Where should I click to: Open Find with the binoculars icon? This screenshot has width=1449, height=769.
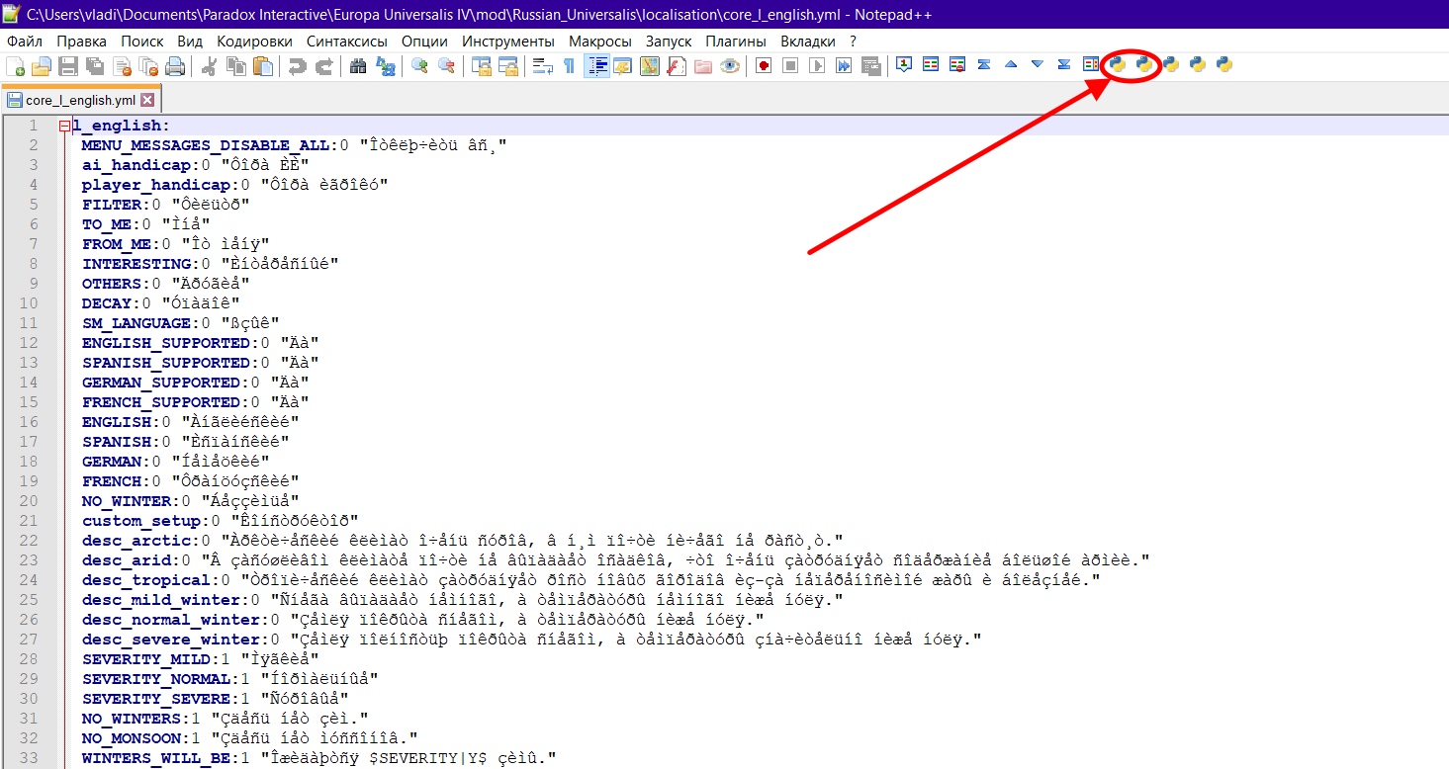pos(358,66)
